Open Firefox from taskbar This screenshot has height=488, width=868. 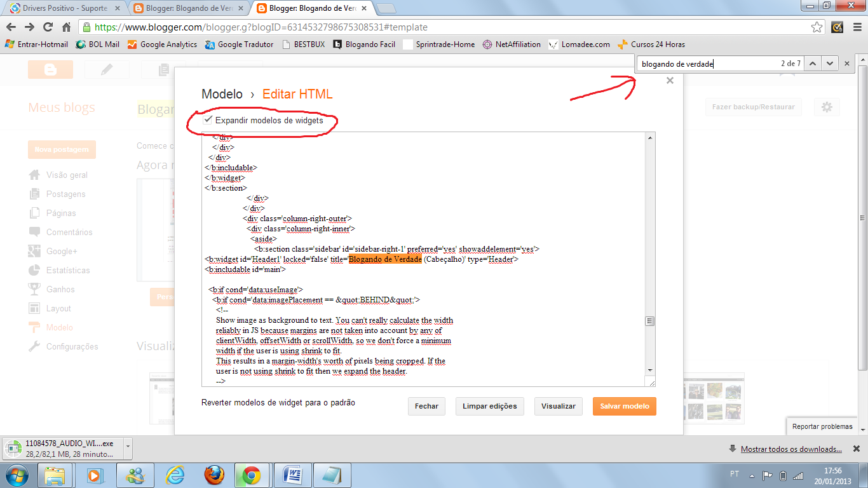(x=214, y=475)
